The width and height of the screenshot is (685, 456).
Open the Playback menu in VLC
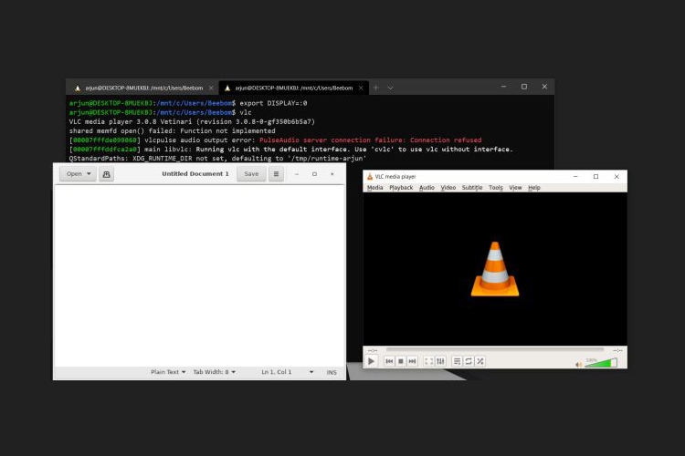401,188
